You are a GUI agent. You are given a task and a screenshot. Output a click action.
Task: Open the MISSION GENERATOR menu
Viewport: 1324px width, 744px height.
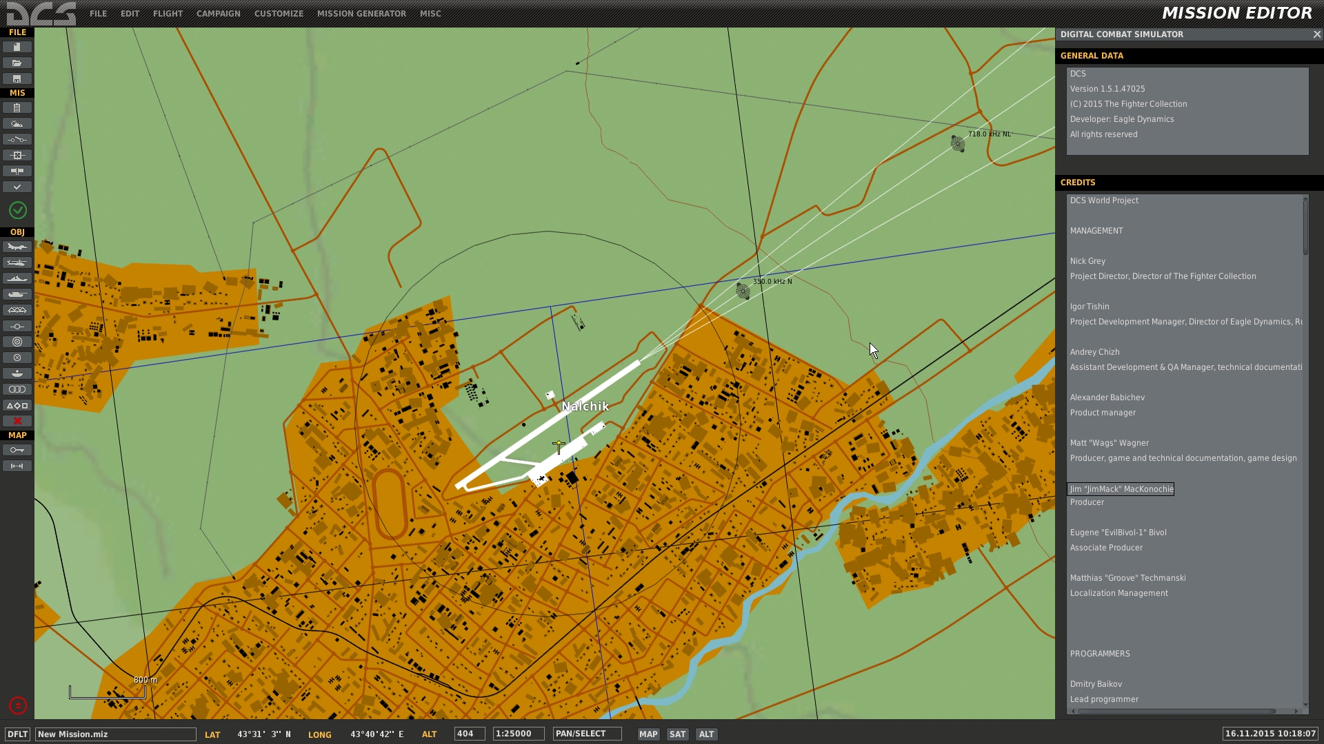pyautogui.click(x=361, y=13)
